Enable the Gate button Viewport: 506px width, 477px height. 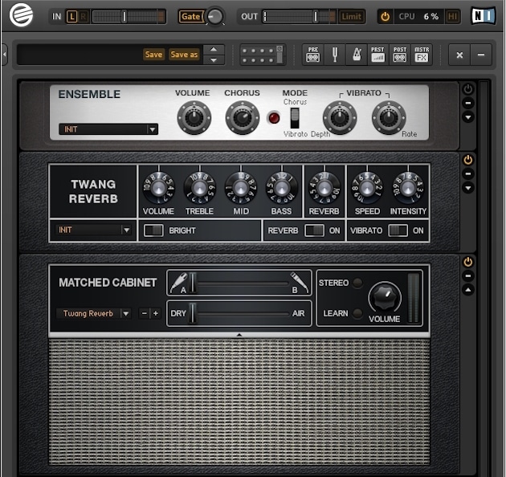190,16
